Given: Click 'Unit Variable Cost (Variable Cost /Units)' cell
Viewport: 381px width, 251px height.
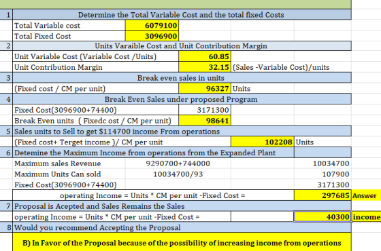Looking at the screenshot, I should pos(96,56).
